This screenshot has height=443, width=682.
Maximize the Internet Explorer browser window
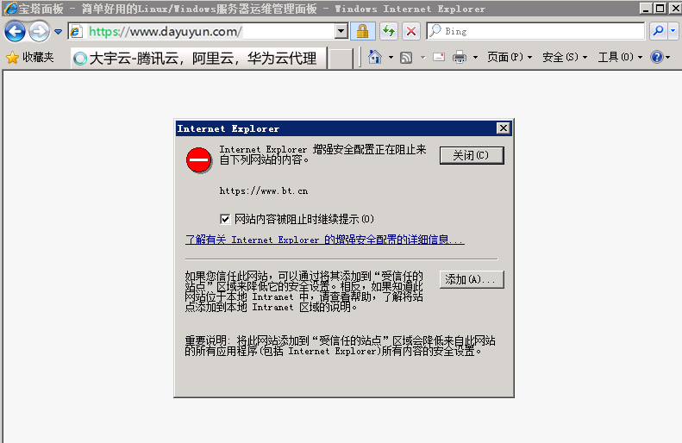click(x=660, y=9)
